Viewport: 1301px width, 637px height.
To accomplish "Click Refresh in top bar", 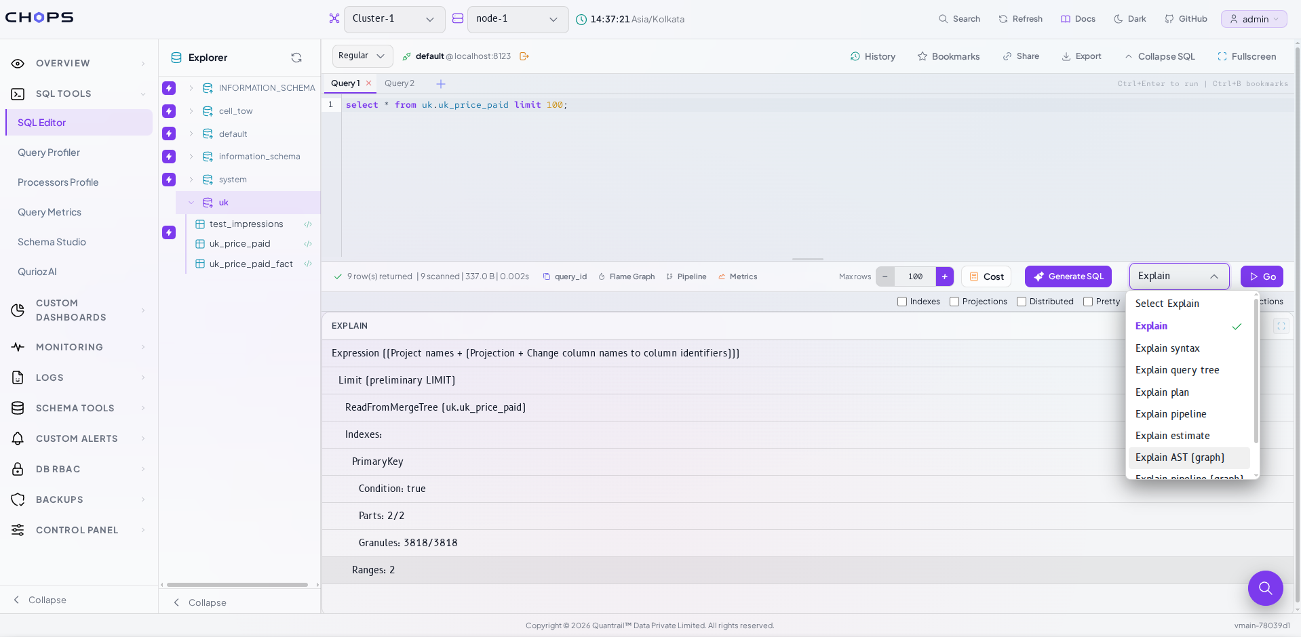I will 1020,19.
